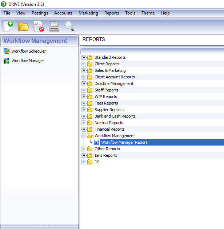The height and width of the screenshot is (229, 224).
Task: Expand the JK tree node
Action: (x=84, y=162)
